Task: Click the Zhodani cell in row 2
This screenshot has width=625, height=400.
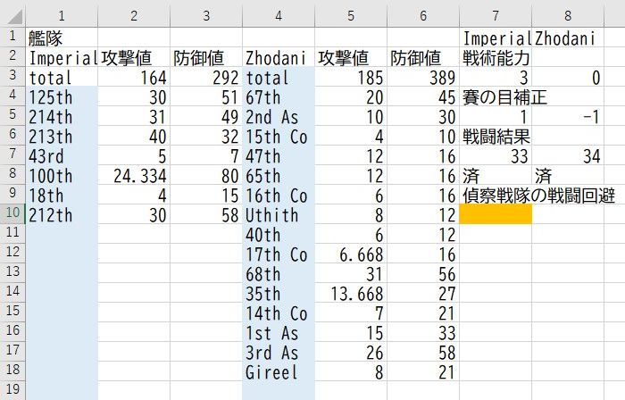Action: [x=279, y=57]
